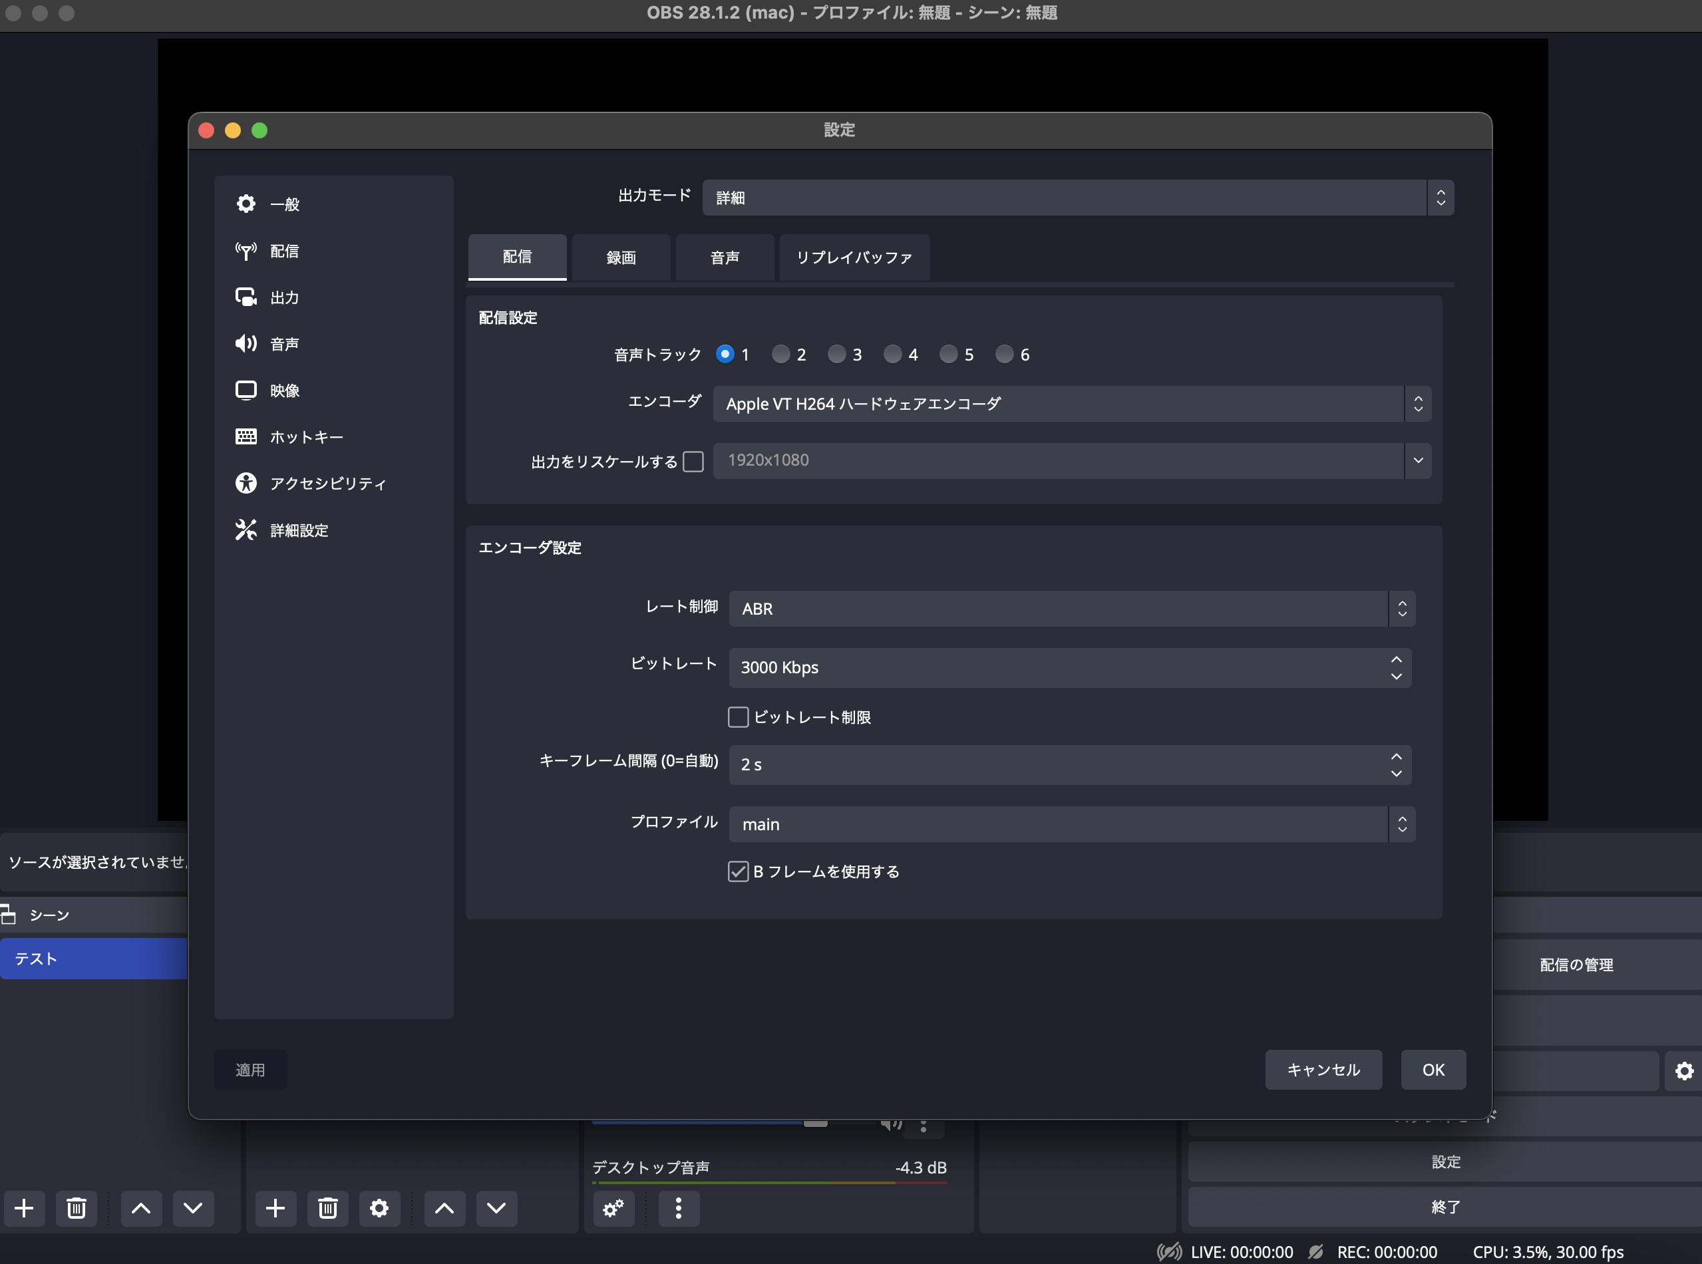Screen dimensions: 1702x1264
Task: Delete source with trash icon in sources panel
Action: 327,1208
